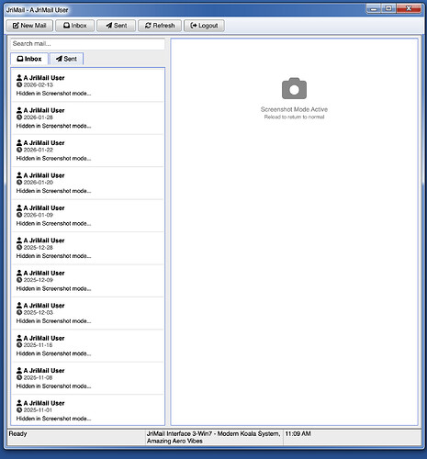The image size is (427, 459).
Task: Open the email dated 2025-11-08
Action: (x=87, y=378)
